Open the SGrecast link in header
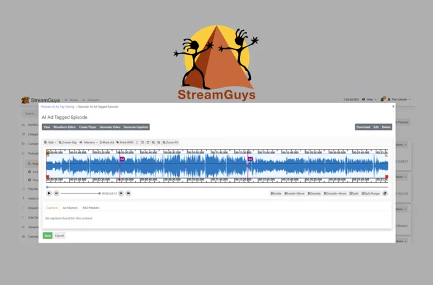This screenshot has width=433, height=285. pos(90,100)
